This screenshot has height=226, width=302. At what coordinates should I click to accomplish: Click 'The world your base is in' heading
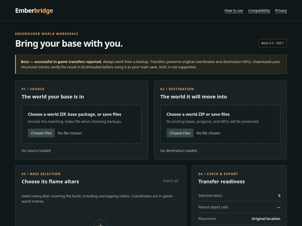(53, 97)
